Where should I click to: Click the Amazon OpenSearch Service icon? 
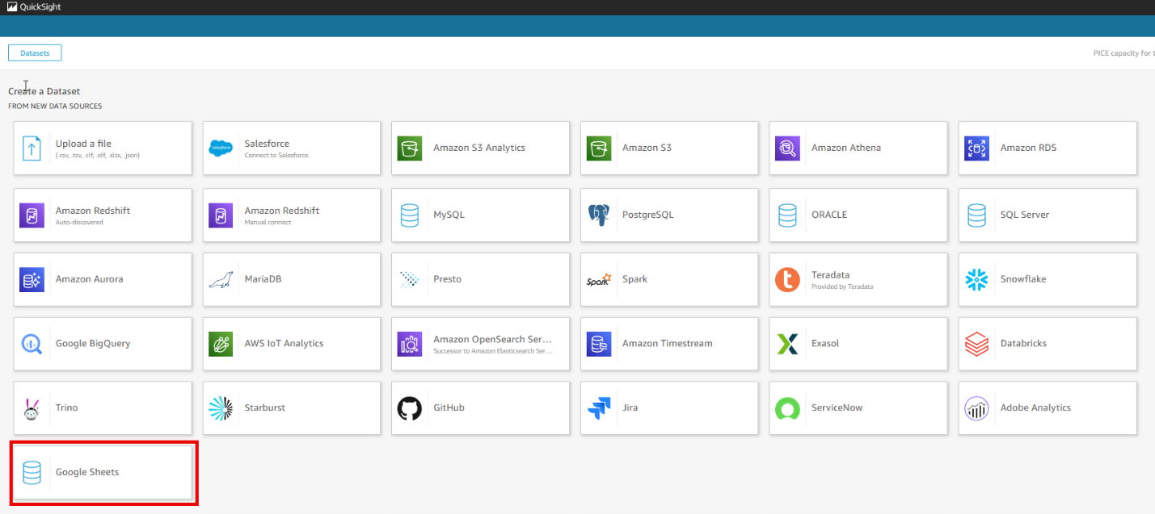click(410, 344)
